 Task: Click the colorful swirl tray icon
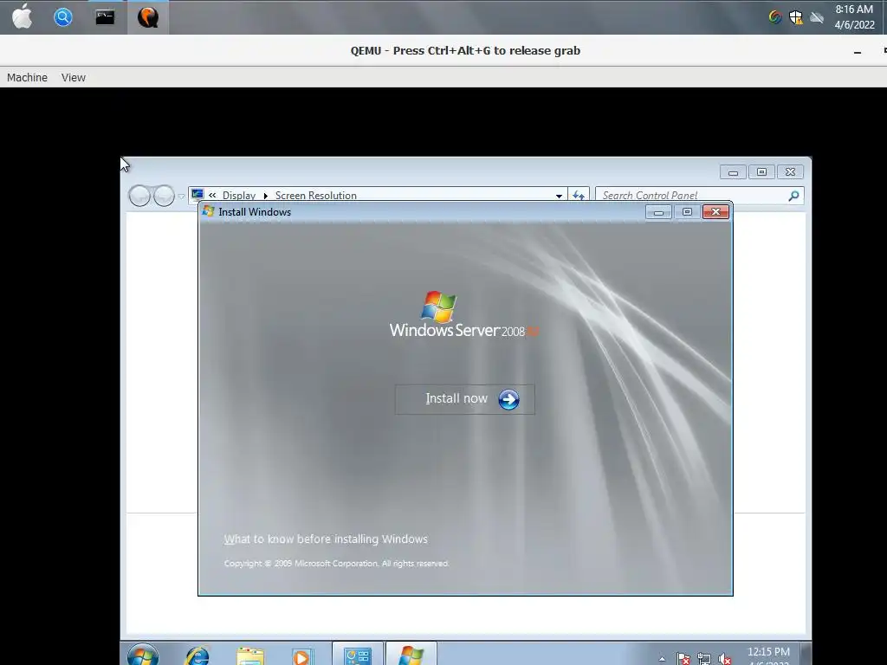click(775, 17)
